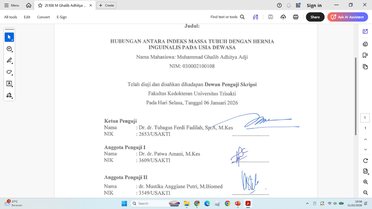Open the Menu hamburger button
This screenshot has height=209, width=372.
(x=12, y=5)
